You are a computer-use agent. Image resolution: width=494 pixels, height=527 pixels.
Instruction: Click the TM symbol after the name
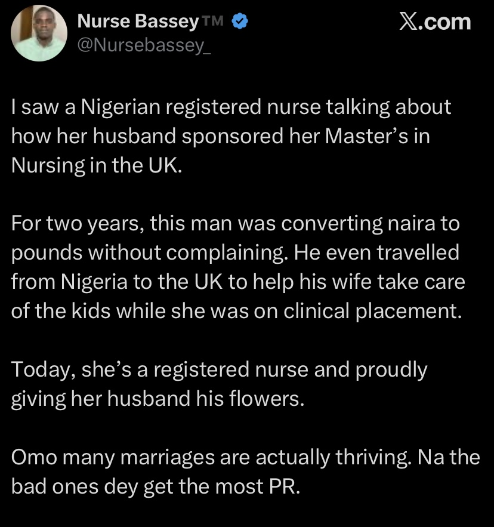click(213, 21)
